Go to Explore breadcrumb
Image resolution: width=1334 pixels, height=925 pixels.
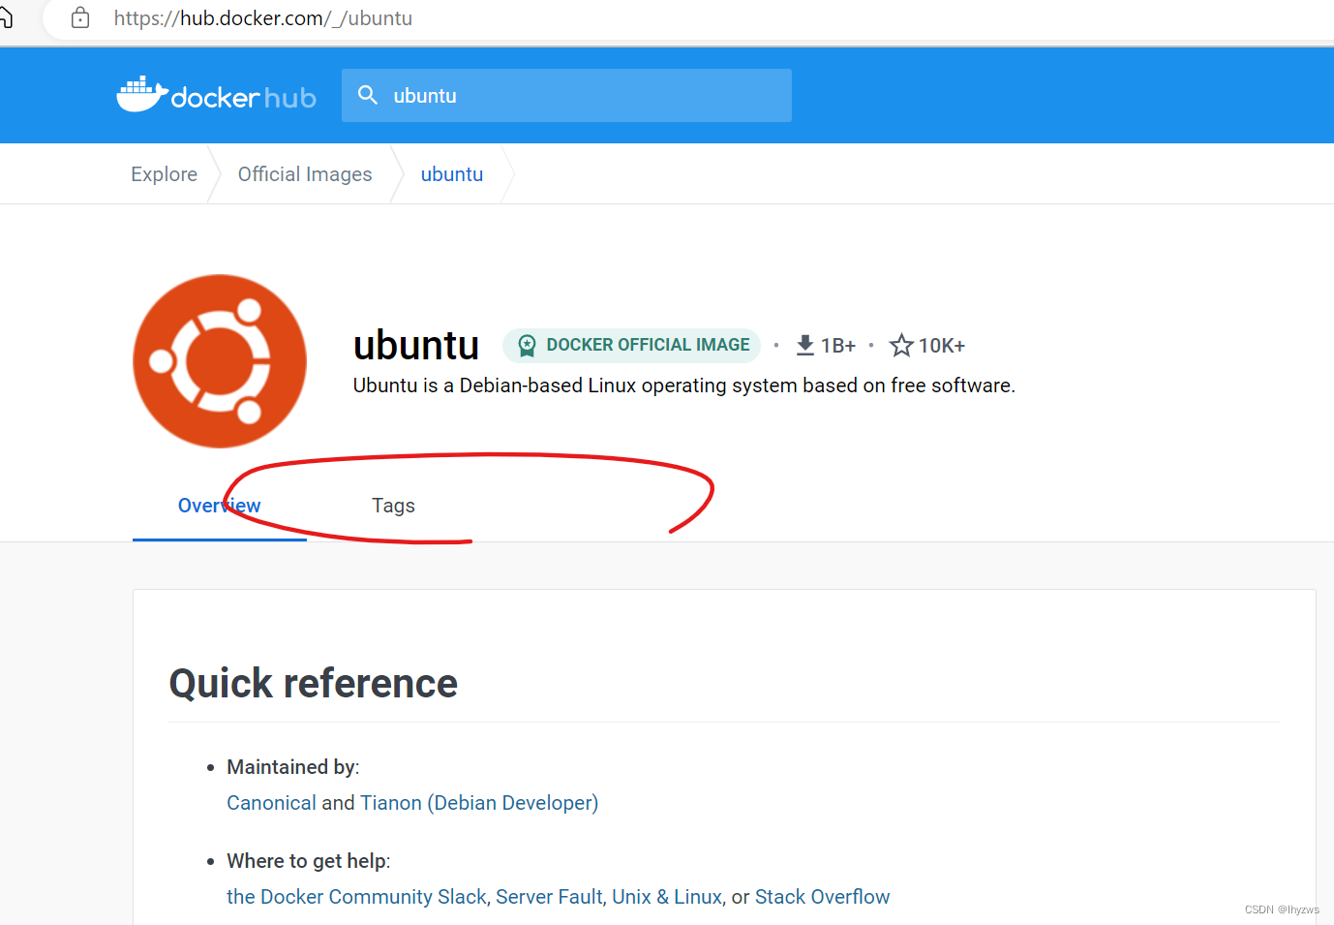(165, 174)
